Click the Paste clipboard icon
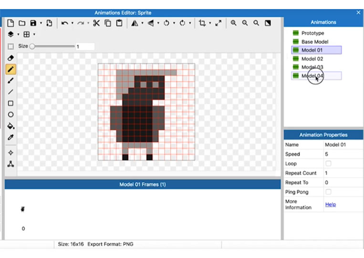Viewport: 364px width, 258px height. click(x=119, y=23)
